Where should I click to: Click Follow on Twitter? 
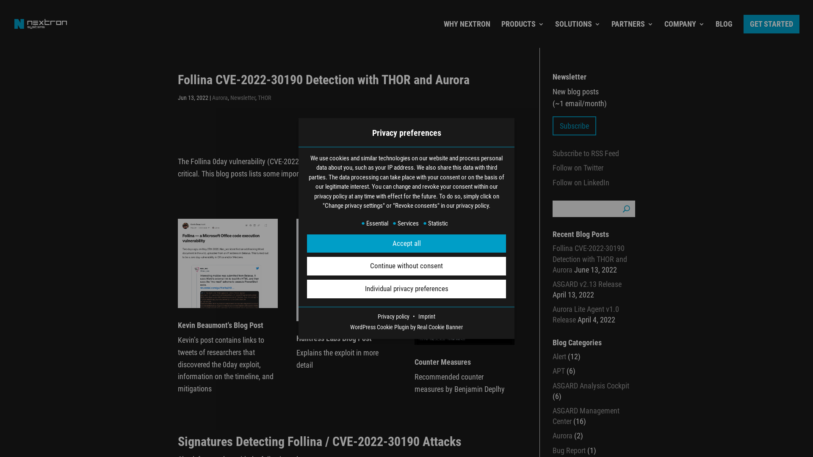[x=578, y=168]
